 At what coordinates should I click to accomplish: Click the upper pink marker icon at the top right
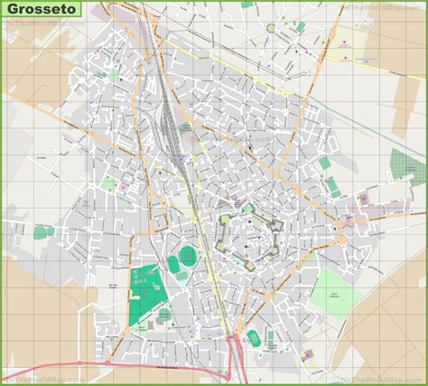345,42
